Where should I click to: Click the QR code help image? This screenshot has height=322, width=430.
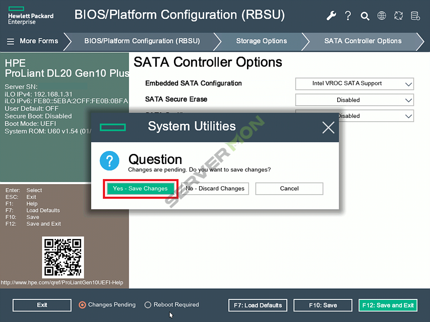pos(63,258)
